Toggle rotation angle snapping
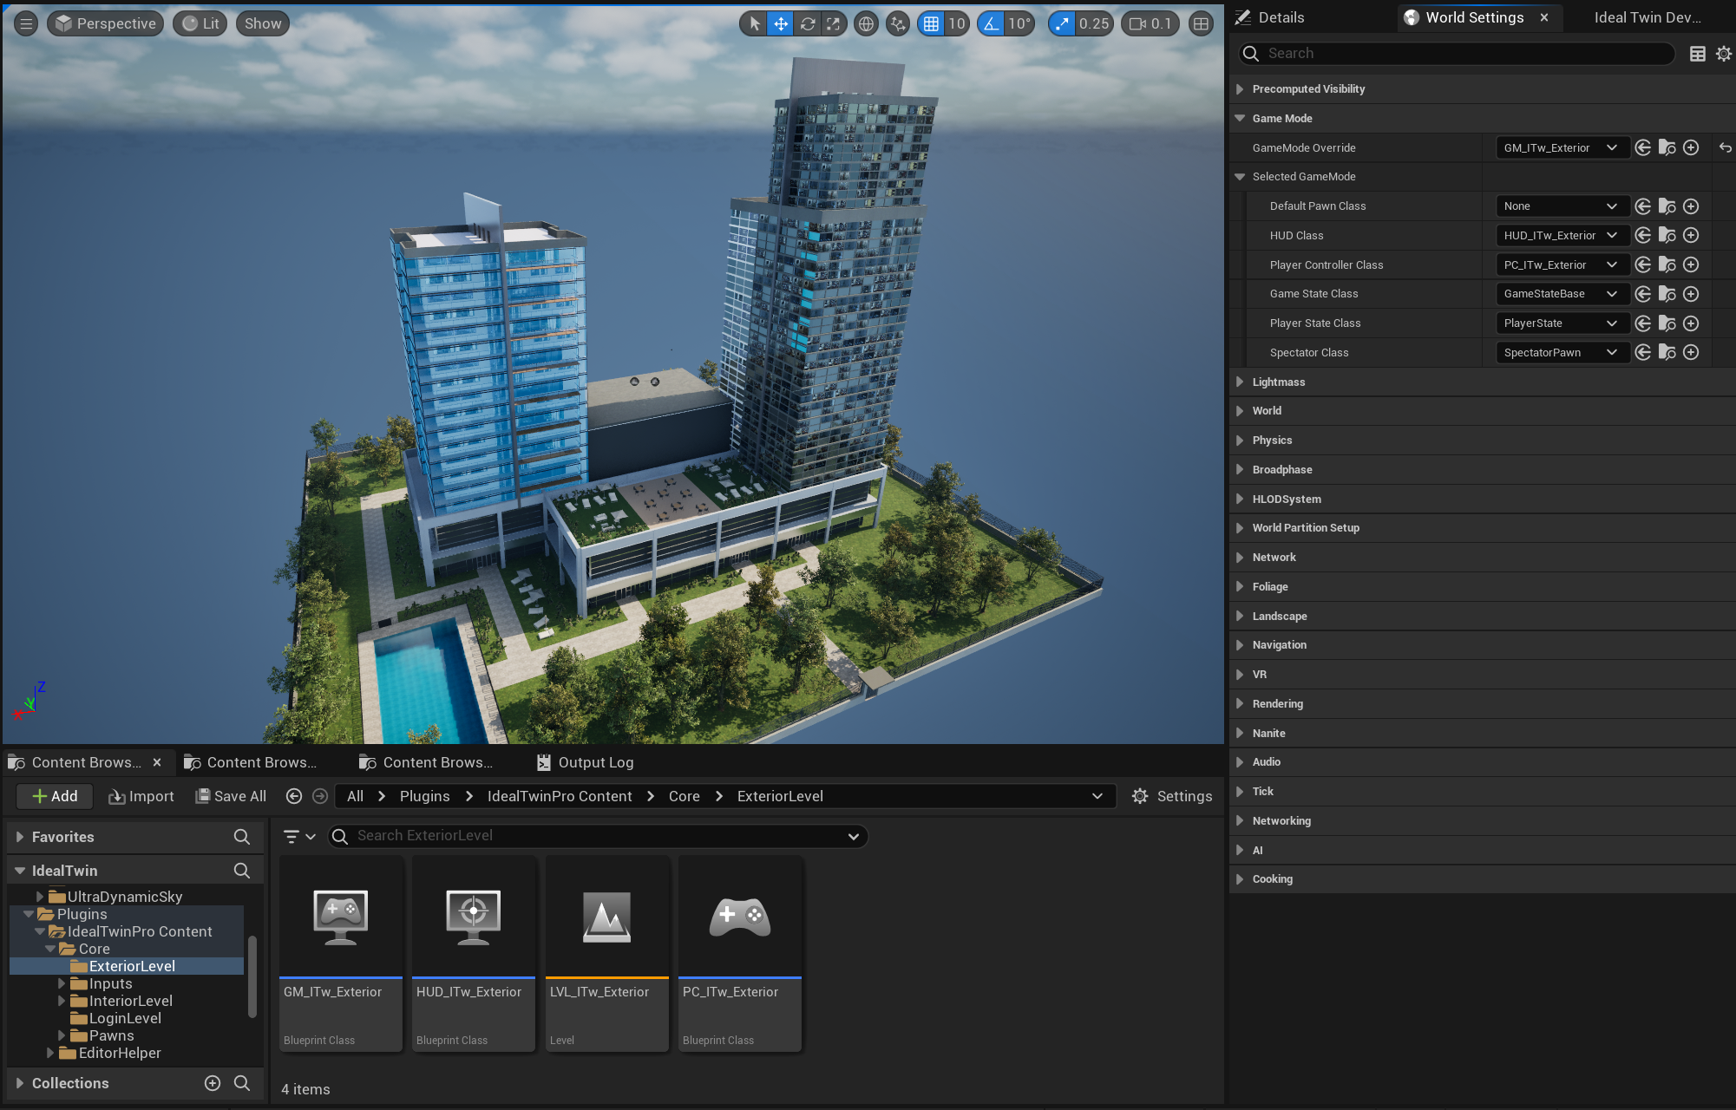1736x1110 pixels. pos(991,23)
